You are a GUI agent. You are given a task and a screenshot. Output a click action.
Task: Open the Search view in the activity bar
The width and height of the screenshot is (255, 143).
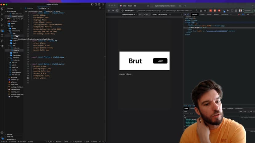click(x=2, y=14)
